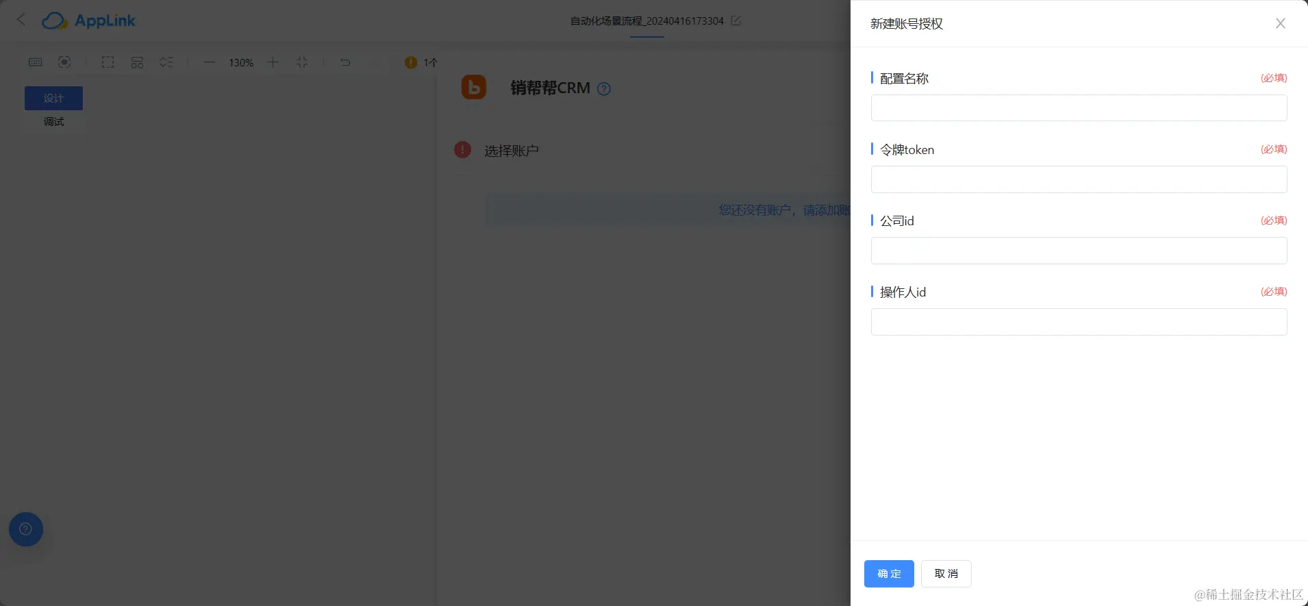Focus the 令牌token input field
Viewport: 1308px width, 606px height.
click(x=1079, y=179)
